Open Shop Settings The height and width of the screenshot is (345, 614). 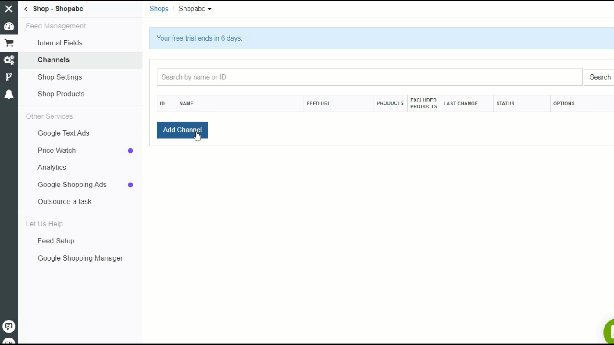[59, 77]
